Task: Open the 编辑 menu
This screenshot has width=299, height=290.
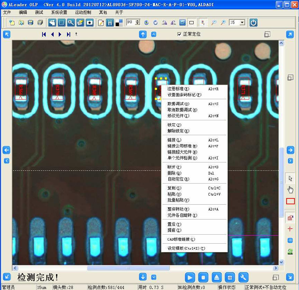Action: coord(23,12)
